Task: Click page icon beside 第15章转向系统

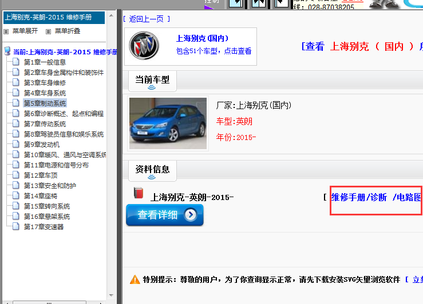Action: tap(16, 206)
